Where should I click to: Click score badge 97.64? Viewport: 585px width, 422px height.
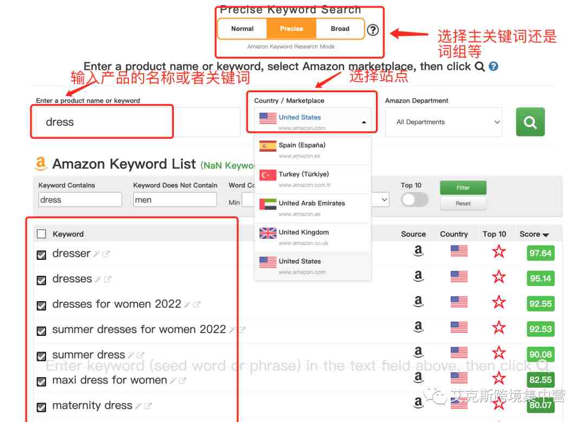541,253
